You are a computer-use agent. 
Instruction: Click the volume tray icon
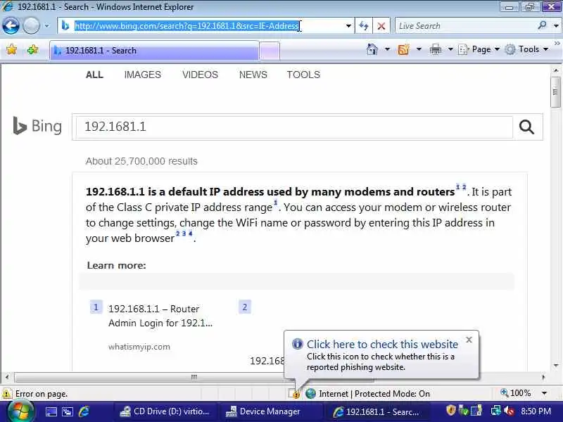coord(509,411)
